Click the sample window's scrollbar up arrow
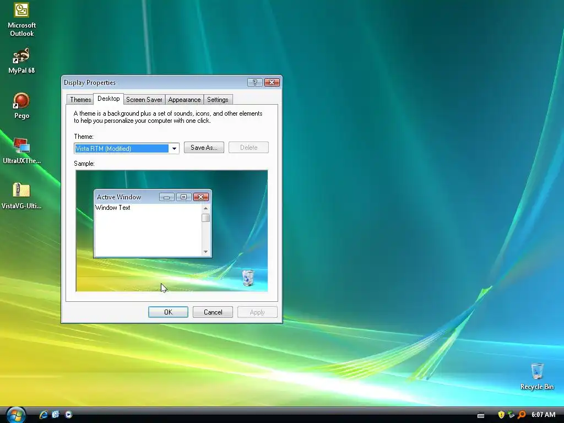The image size is (564, 423). pyautogui.click(x=206, y=208)
